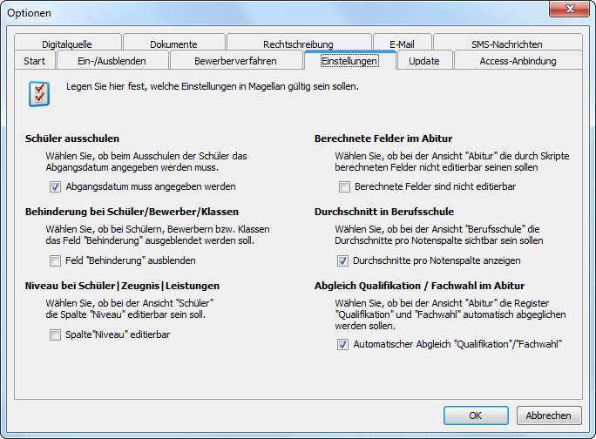
Task: Confirm settings with the OK button
Action: tap(476, 415)
